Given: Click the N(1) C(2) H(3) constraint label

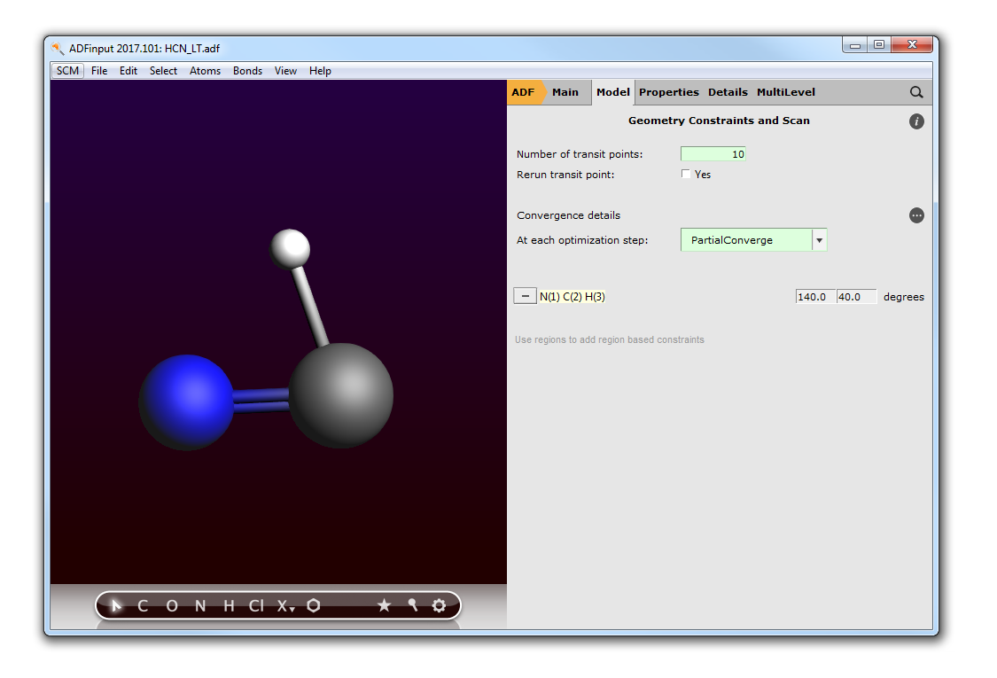Looking at the screenshot, I should (572, 296).
